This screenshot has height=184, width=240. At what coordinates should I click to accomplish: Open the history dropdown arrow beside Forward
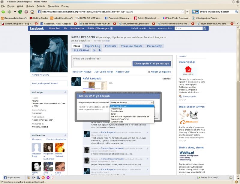[x=15, y=12]
